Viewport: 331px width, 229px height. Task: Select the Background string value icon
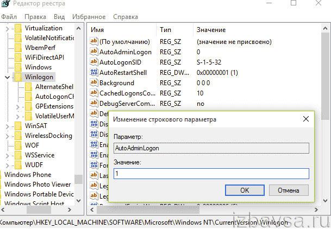pos(93,83)
